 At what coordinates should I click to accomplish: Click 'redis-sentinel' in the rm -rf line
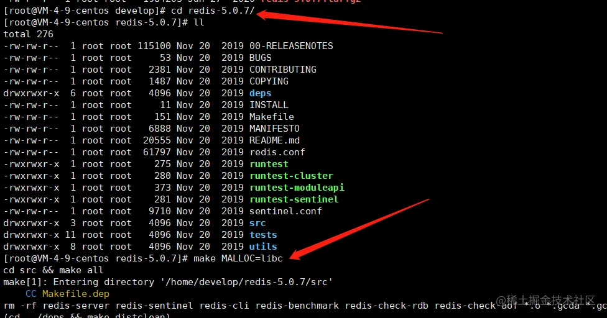point(154,306)
